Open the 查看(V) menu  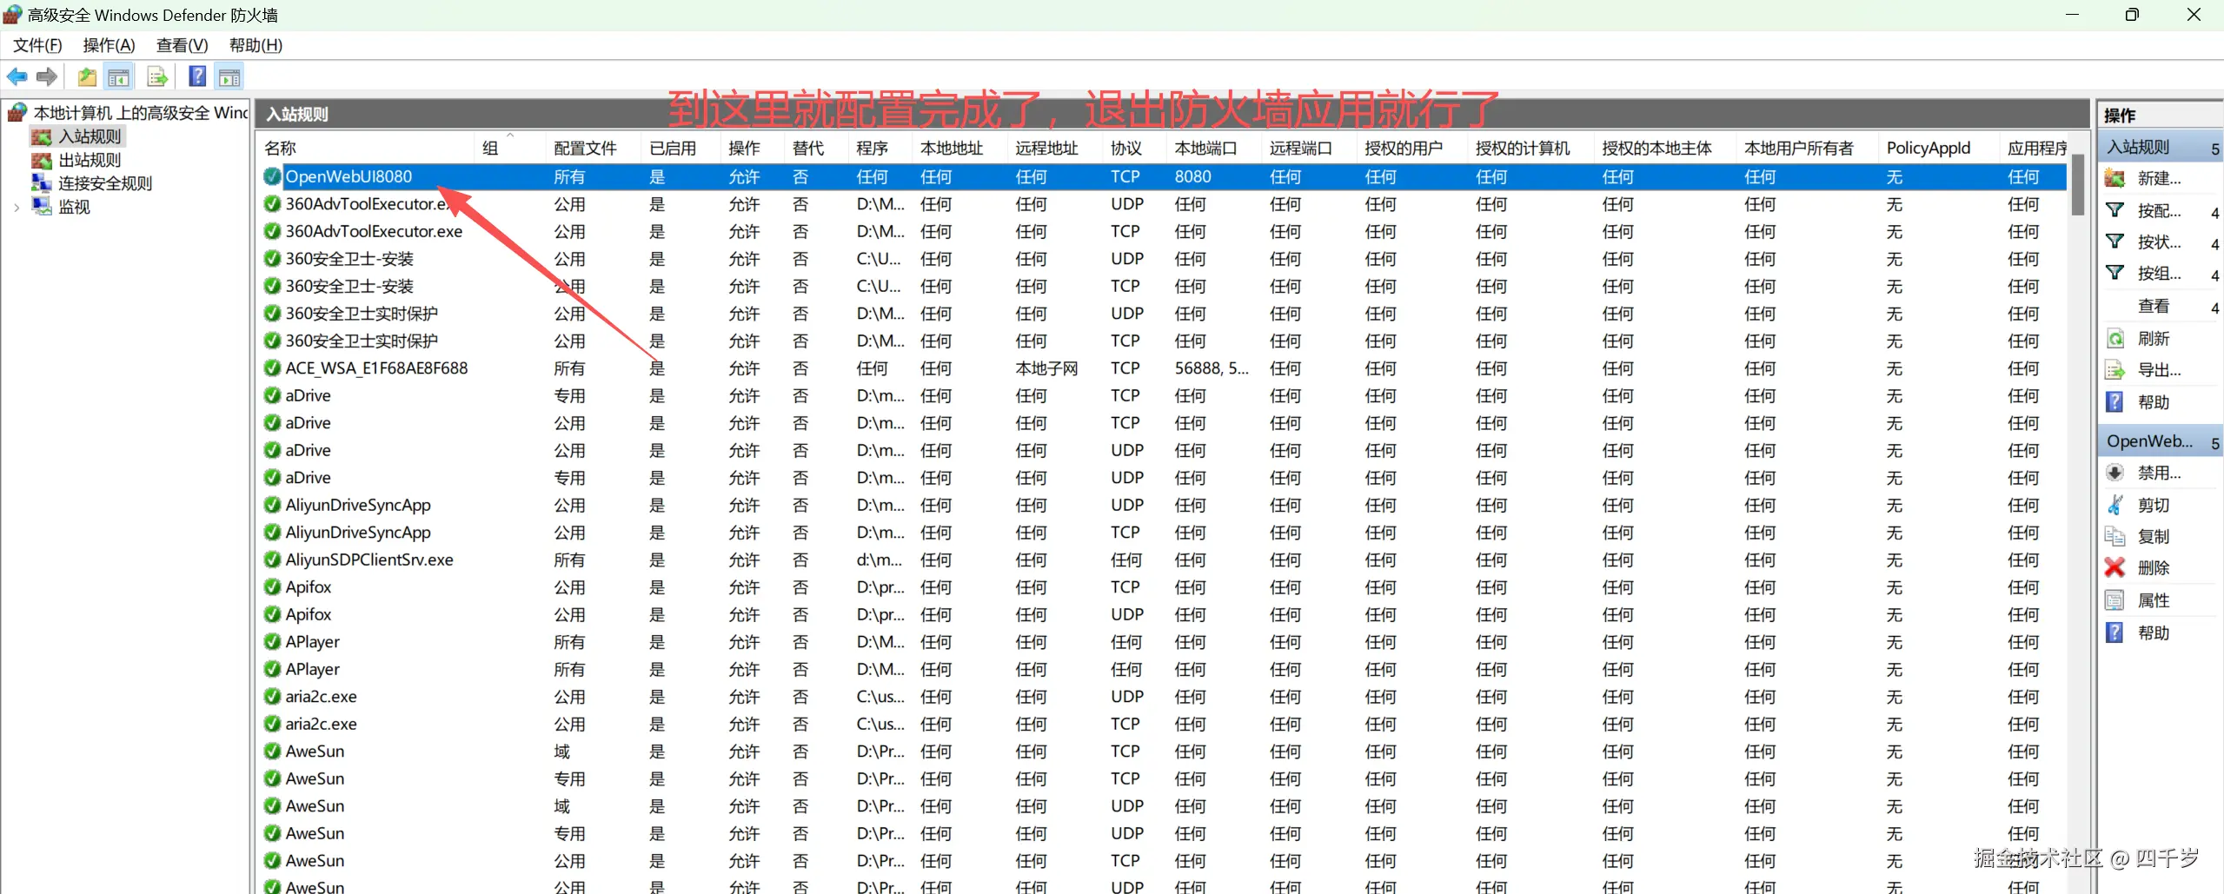[x=183, y=45]
